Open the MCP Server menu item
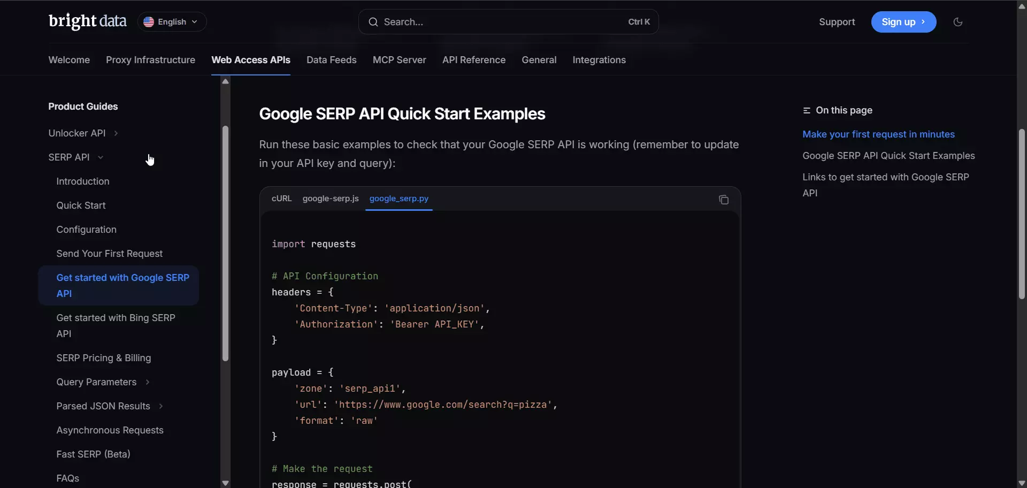The height and width of the screenshot is (488, 1027). coord(400,60)
